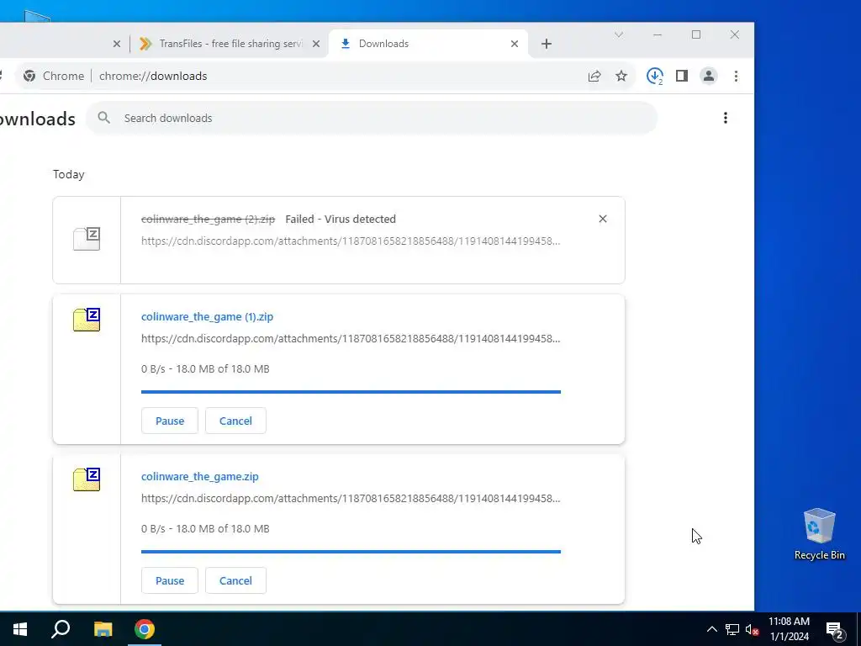Screen dimensions: 861x646
Task: Expand the tab search chevron
Action: [618, 34]
